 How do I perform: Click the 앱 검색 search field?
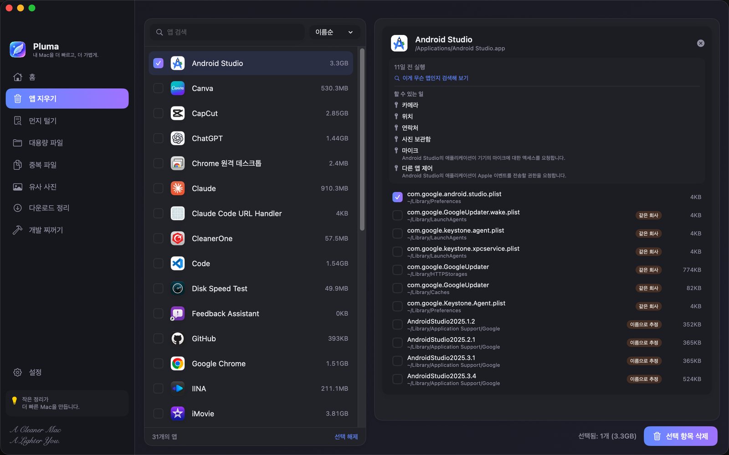pyautogui.click(x=227, y=32)
